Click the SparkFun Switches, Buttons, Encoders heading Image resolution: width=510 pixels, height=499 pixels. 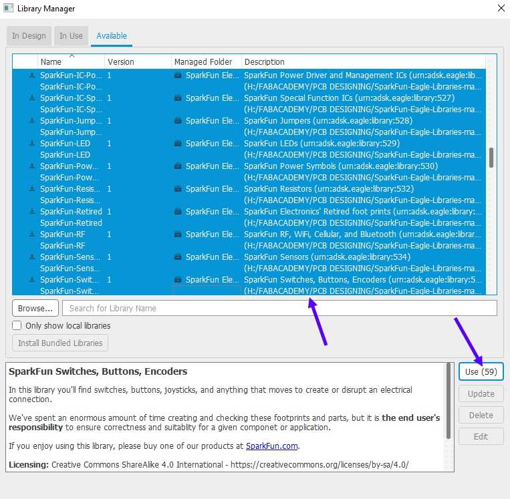[98, 371]
